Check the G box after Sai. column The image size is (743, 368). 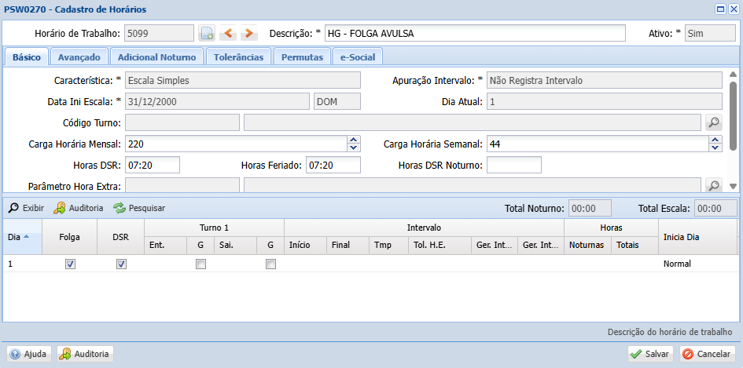pyautogui.click(x=270, y=264)
